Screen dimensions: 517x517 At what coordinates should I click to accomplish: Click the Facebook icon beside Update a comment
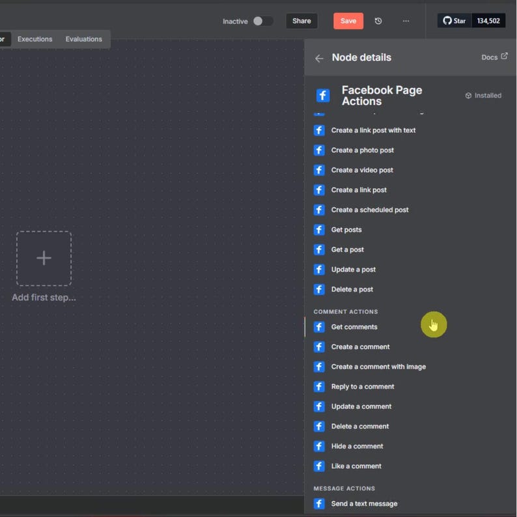coord(319,406)
